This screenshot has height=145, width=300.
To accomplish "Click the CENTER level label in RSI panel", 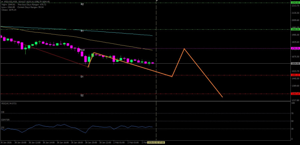I will (x=5, y=120).
